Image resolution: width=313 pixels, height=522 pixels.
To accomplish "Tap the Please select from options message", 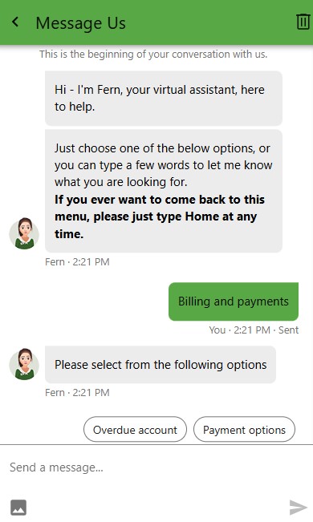I will click(161, 365).
